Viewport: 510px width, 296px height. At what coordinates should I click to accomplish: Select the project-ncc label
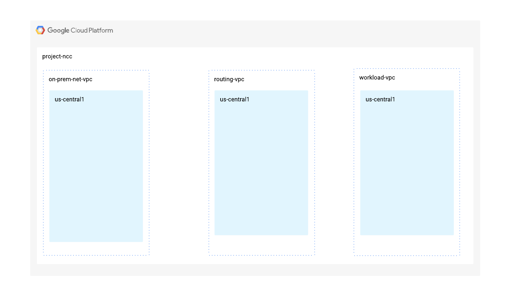(57, 56)
